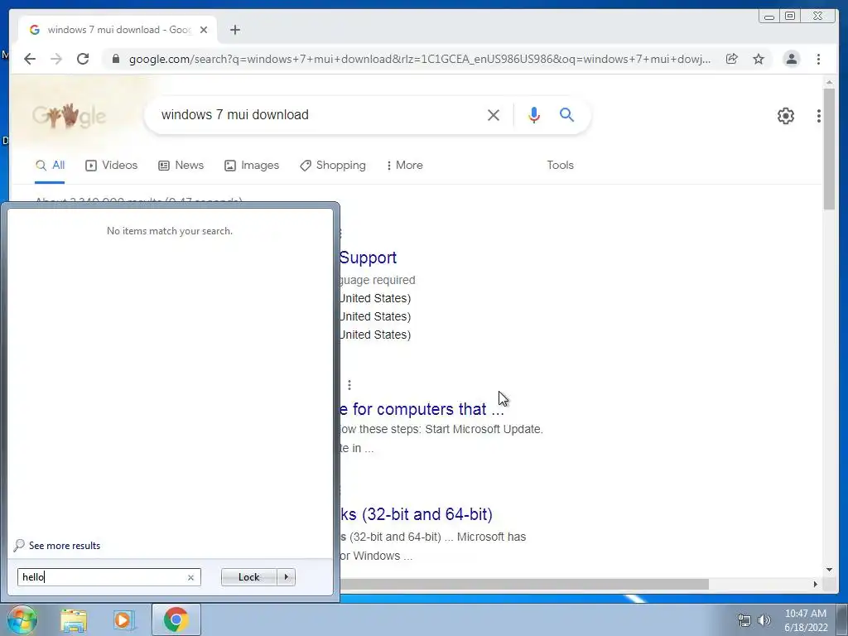
Task: Switch to the Videos results tab
Action: pyautogui.click(x=112, y=165)
